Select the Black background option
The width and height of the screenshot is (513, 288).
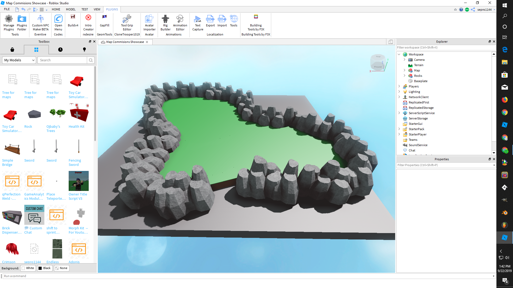[x=44, y=268]
